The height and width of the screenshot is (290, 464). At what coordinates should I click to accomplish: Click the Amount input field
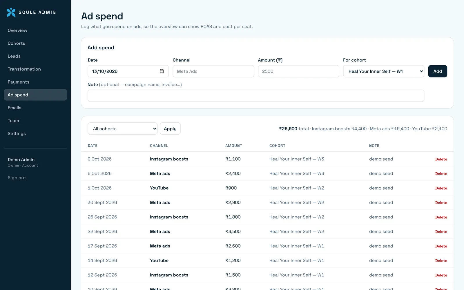298,71
